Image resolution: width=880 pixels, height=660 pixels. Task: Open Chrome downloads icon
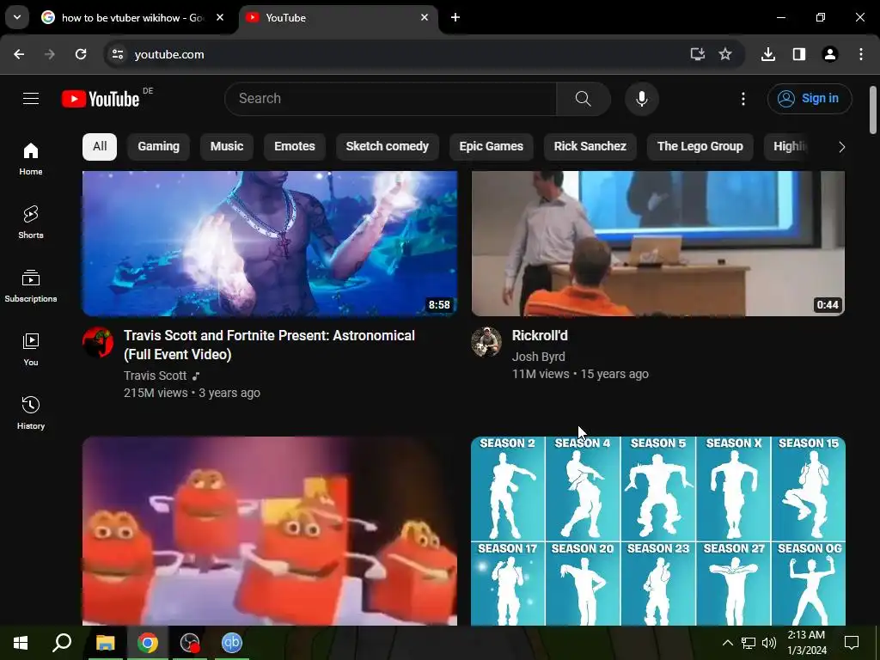(x=768, y=54)
